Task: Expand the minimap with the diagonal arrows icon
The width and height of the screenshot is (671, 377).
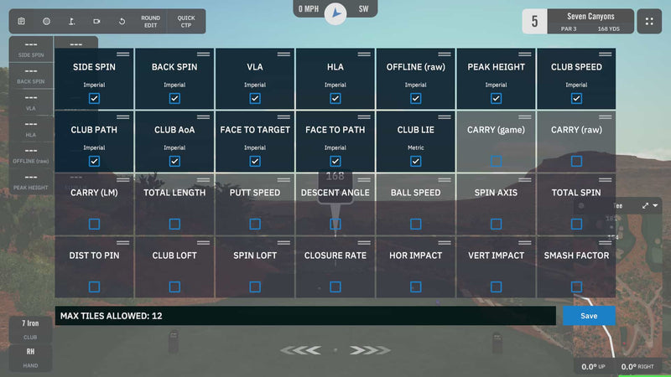Action: [x=645, y=205]
